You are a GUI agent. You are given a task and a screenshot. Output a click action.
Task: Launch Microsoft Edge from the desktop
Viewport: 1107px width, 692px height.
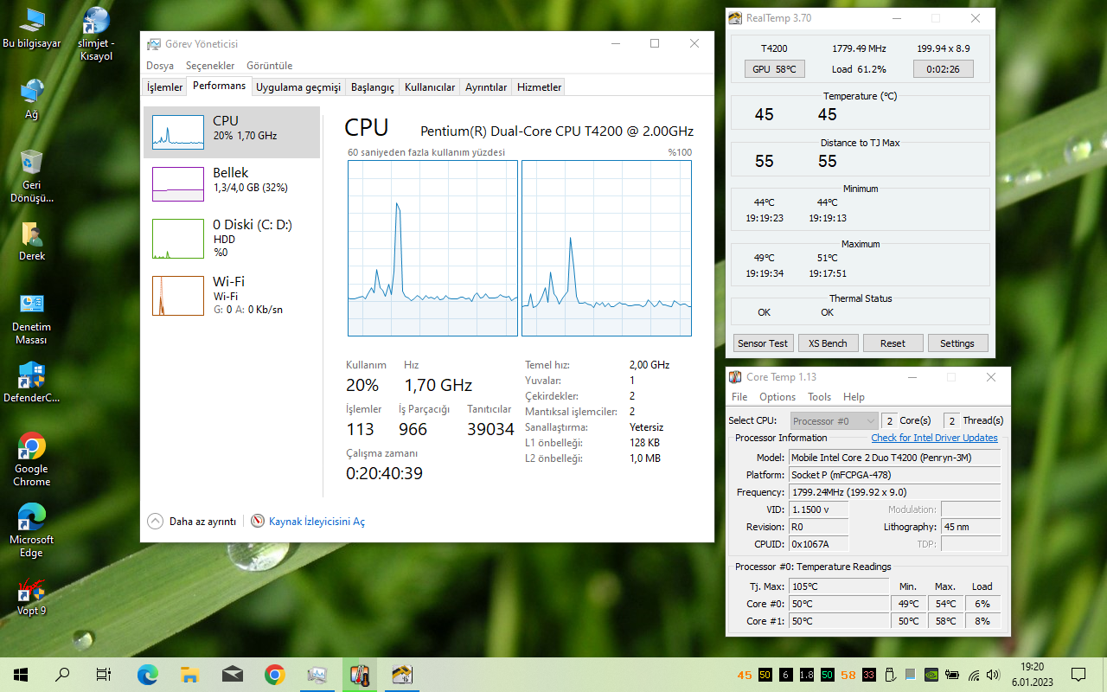[32, 530]
